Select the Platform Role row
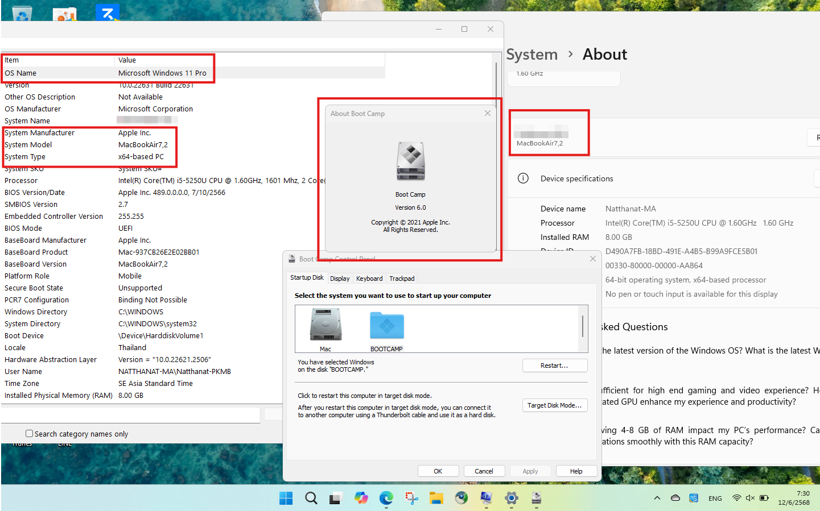This screenshot has width=820, height=511. click(193, 276)
